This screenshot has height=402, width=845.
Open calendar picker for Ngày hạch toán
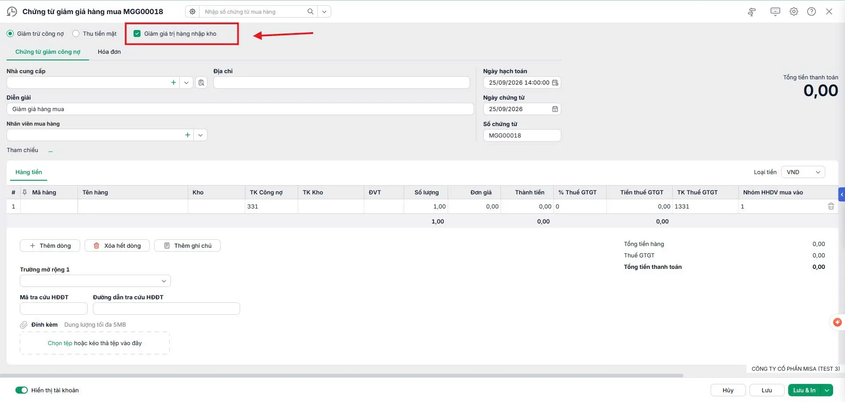click(555, 82)
